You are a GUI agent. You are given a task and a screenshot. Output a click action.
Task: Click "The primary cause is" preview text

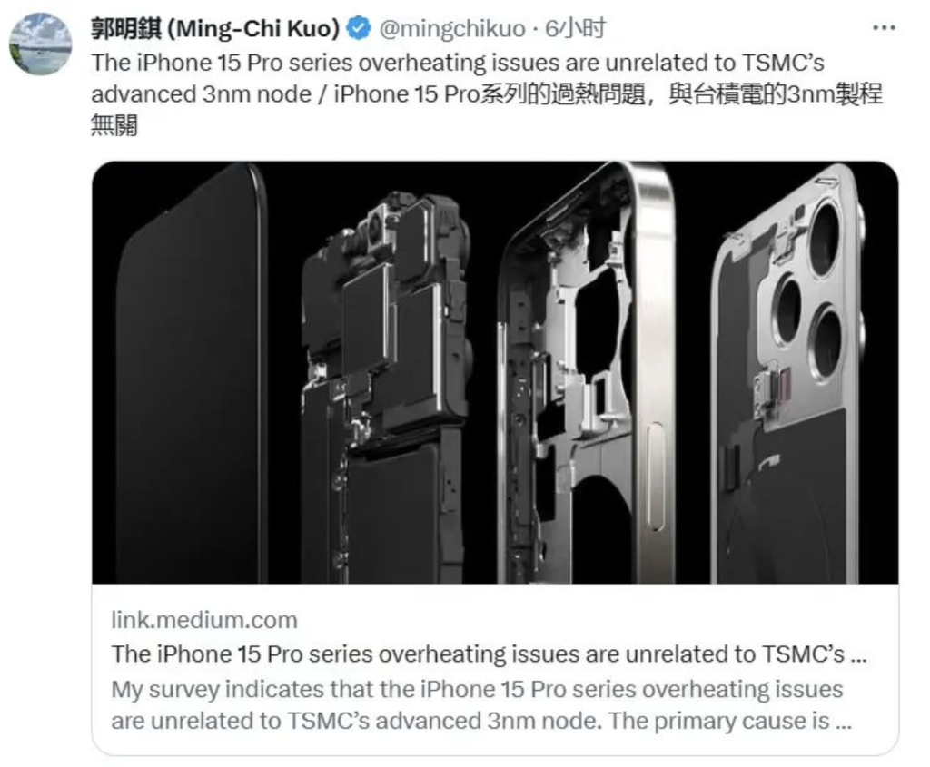click(x=719, y=721)
